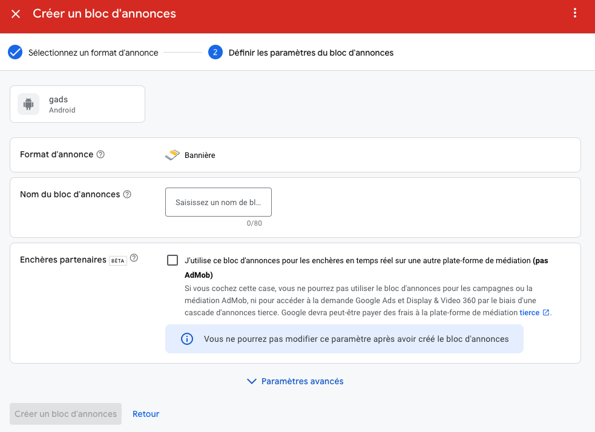The height and width of the screenshot is (432, 595).
Task: Open help for Enchères partenaires
Action: tap(134, 258)
